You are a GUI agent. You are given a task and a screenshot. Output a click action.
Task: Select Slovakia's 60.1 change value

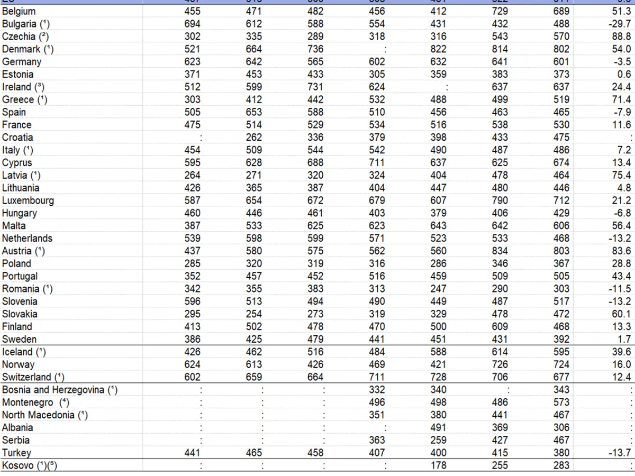click(621, 314)
